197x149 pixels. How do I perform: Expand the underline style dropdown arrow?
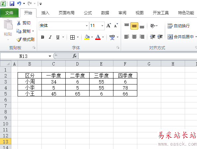(63, 37)
